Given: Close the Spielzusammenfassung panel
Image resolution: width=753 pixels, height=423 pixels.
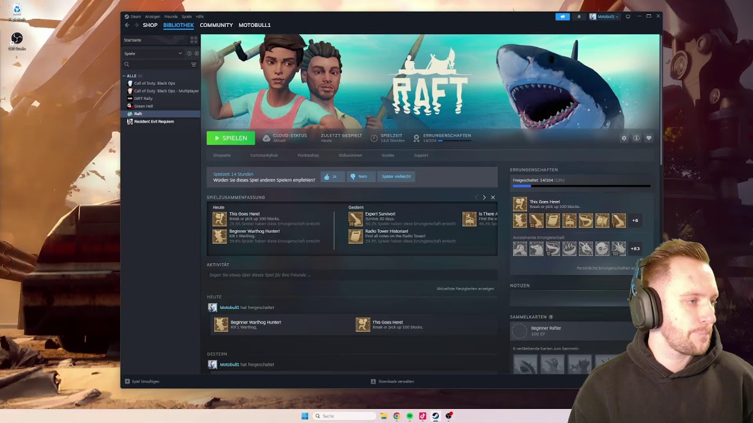Looking at the screenshot, I should pyautogui.click(x=493, y=197).
